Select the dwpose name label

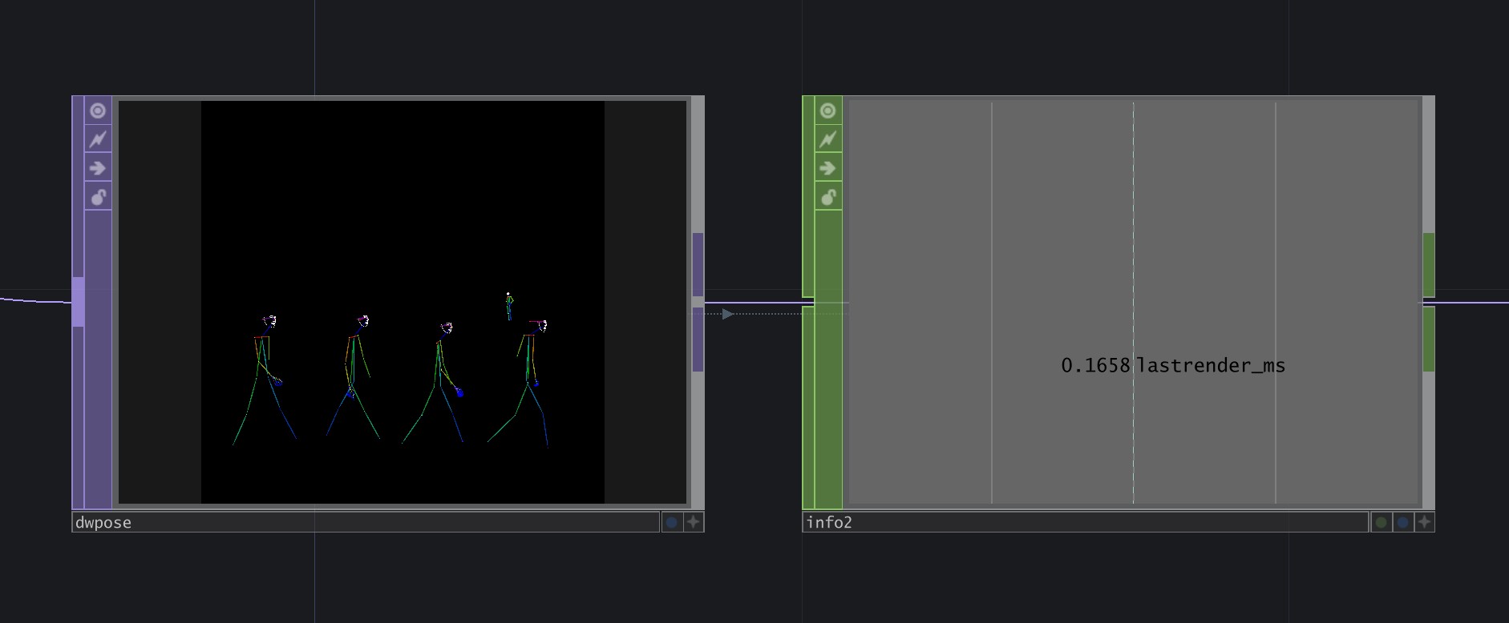[366, 522]
